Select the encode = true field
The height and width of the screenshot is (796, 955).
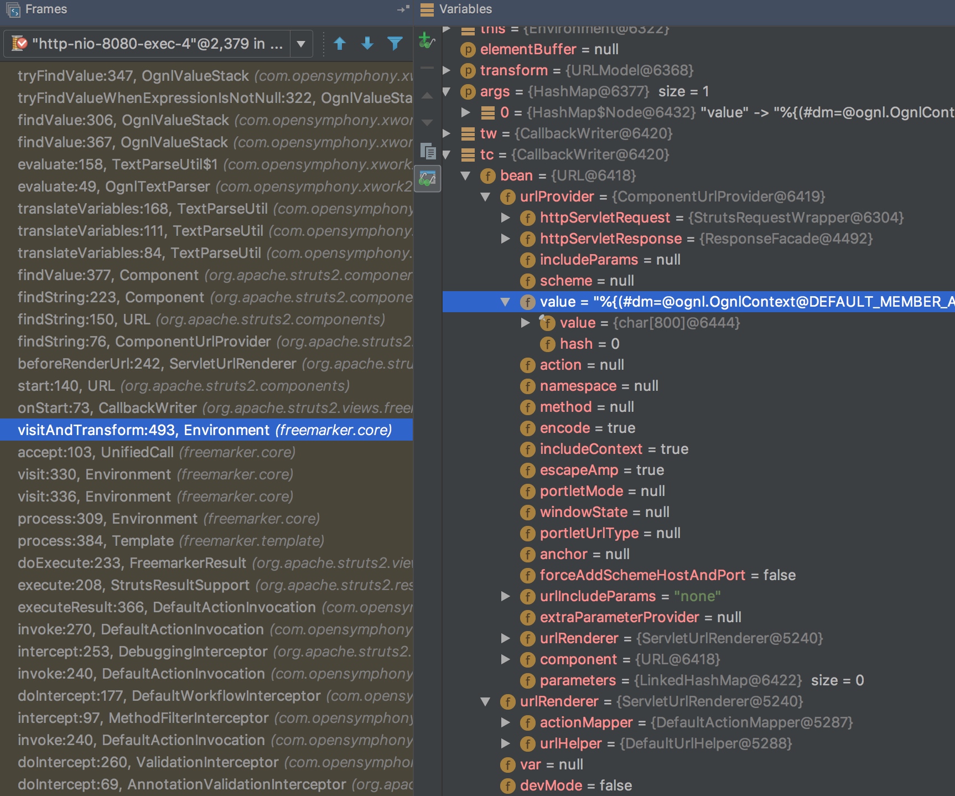click(698, 428)
